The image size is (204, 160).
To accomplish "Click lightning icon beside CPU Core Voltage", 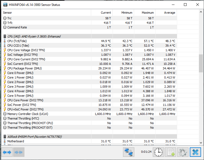I will (5, 50).
